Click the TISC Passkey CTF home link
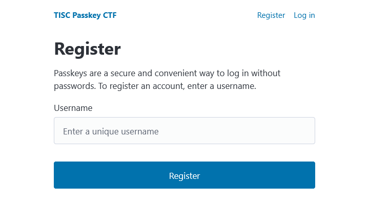 click(85, 15)
